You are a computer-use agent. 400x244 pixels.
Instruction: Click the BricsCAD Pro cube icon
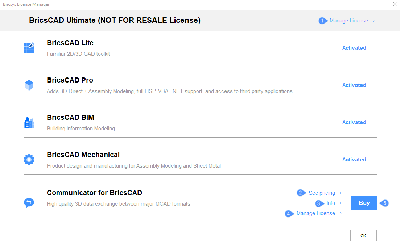coord(29,85)
